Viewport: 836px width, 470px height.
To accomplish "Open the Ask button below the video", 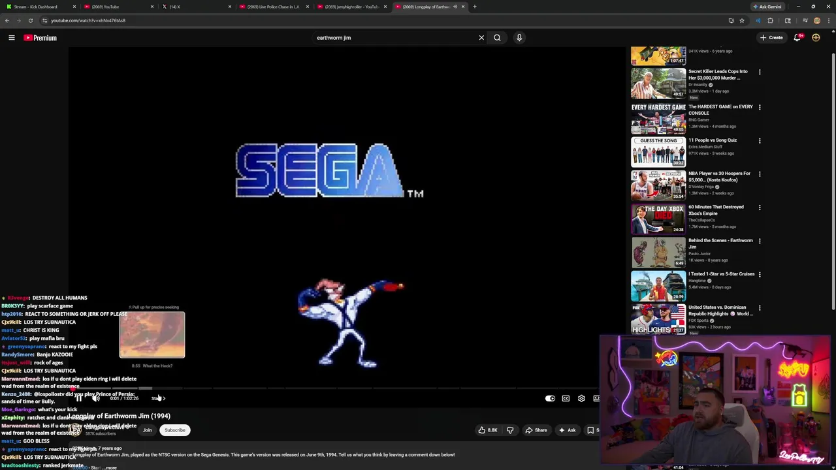I will pos(567,430).
